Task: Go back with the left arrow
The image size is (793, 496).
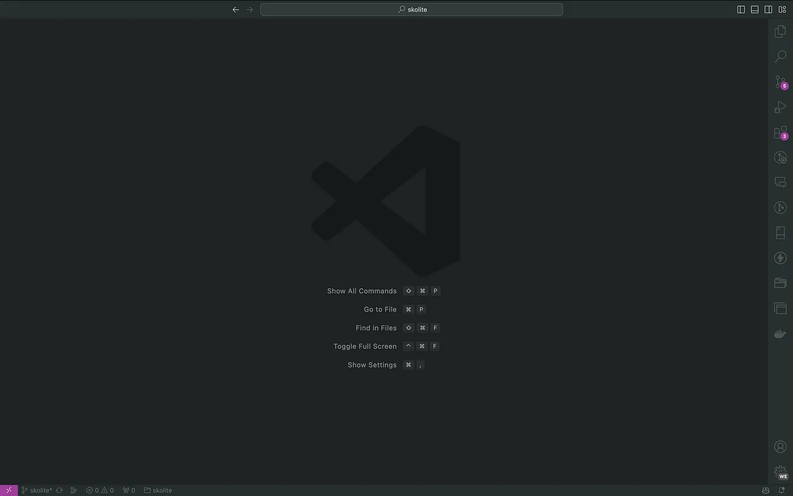Action: click(236, 10)
